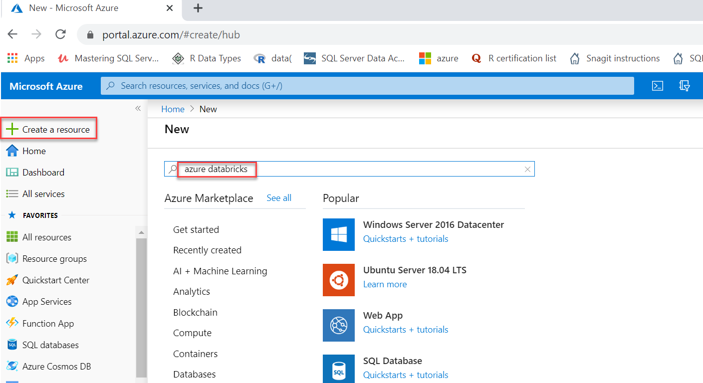703x383 pixels.
Task: Select the Recently created category
Action: (x=207, y=250)
